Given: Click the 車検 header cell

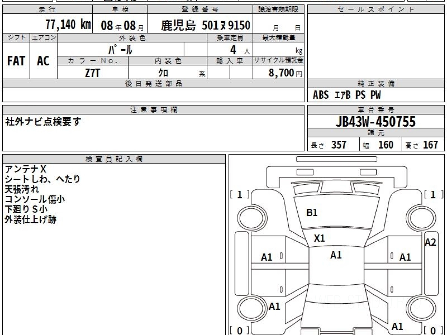Looking at the screenshot, I should (120, 10).
